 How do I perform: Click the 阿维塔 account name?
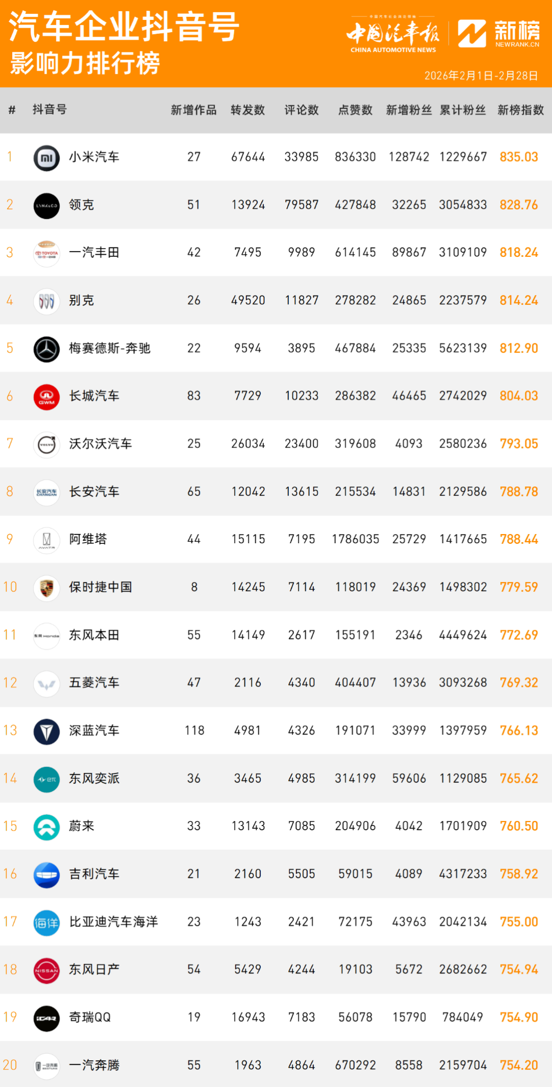[x=88, y=539]
